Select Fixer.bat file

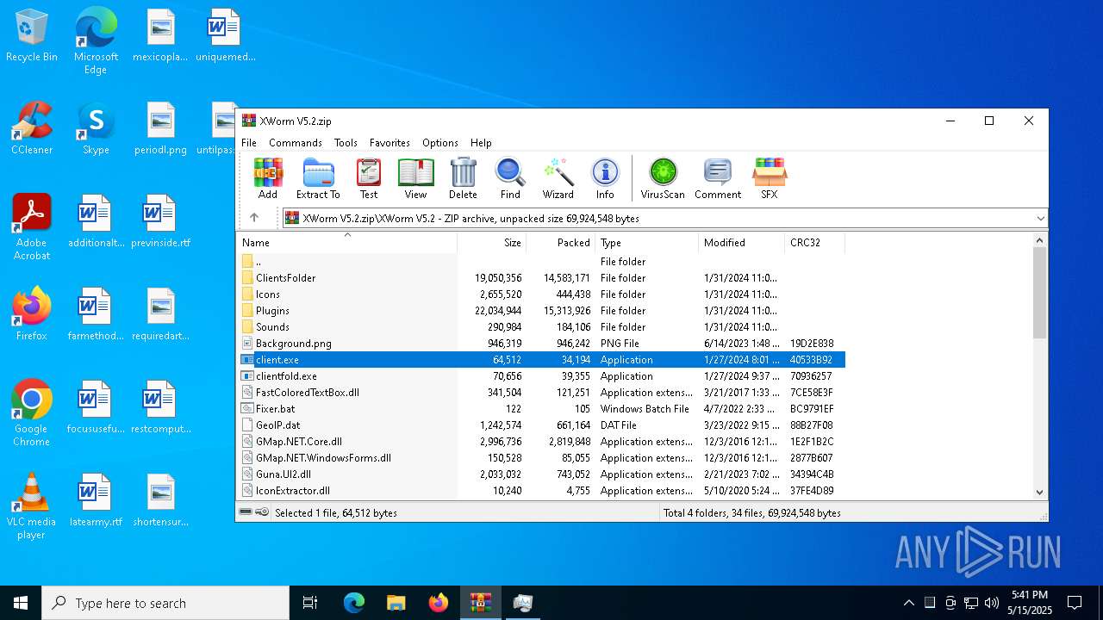pyautogui.click(x=541, y=409)
